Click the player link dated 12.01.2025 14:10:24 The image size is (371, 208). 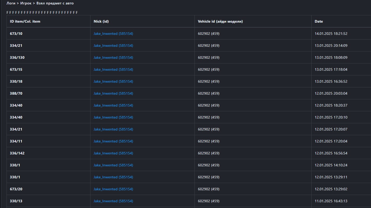click(113, 165)
